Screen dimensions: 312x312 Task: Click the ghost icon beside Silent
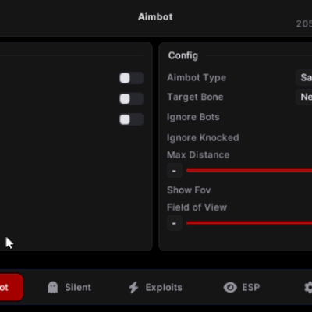53,287
